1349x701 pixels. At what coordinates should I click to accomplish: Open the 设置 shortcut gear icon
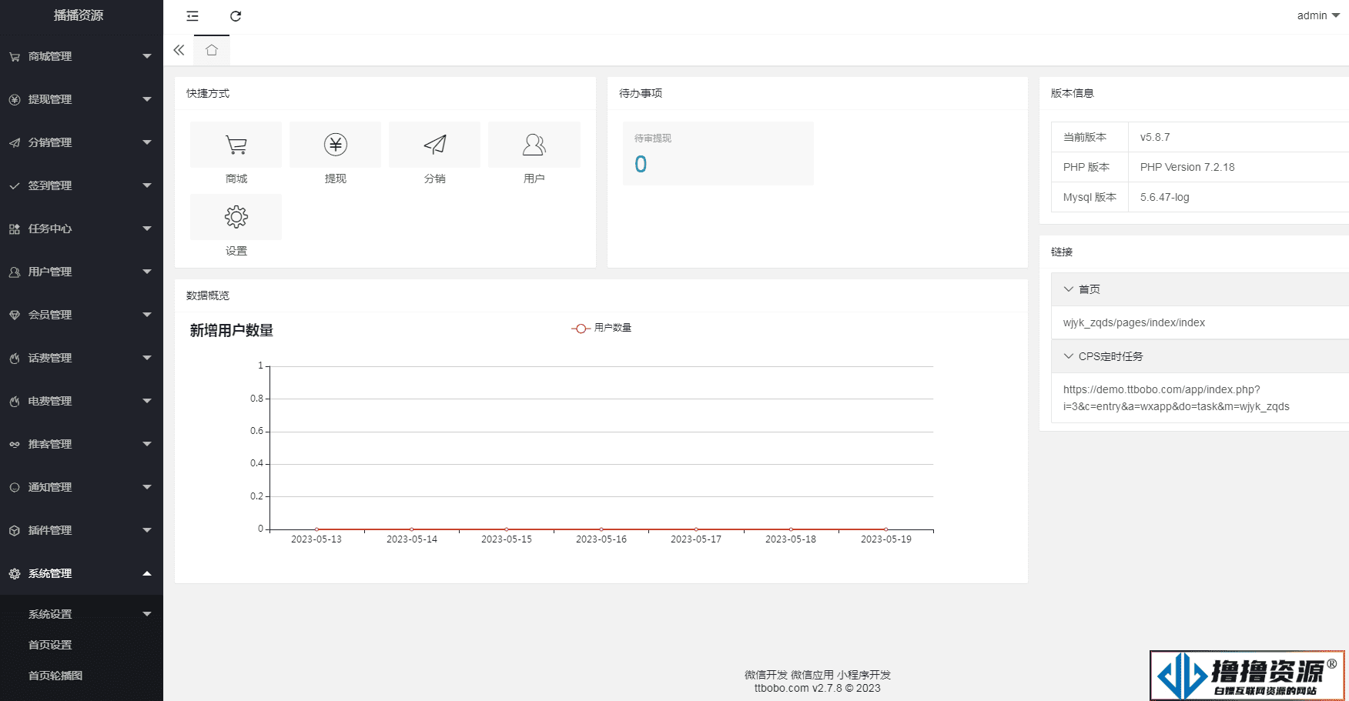click(x=236, y=217)
